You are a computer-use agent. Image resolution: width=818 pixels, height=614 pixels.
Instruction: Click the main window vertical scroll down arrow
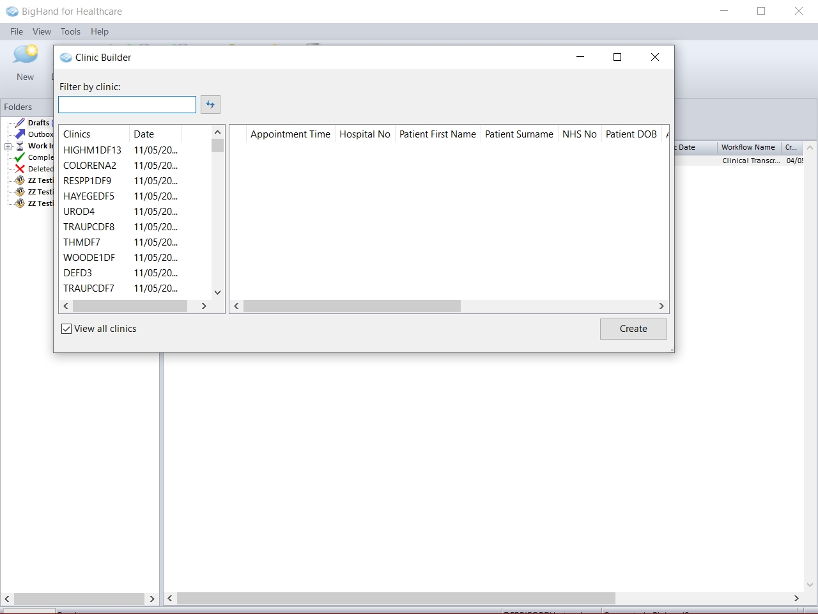coord(810,585)
